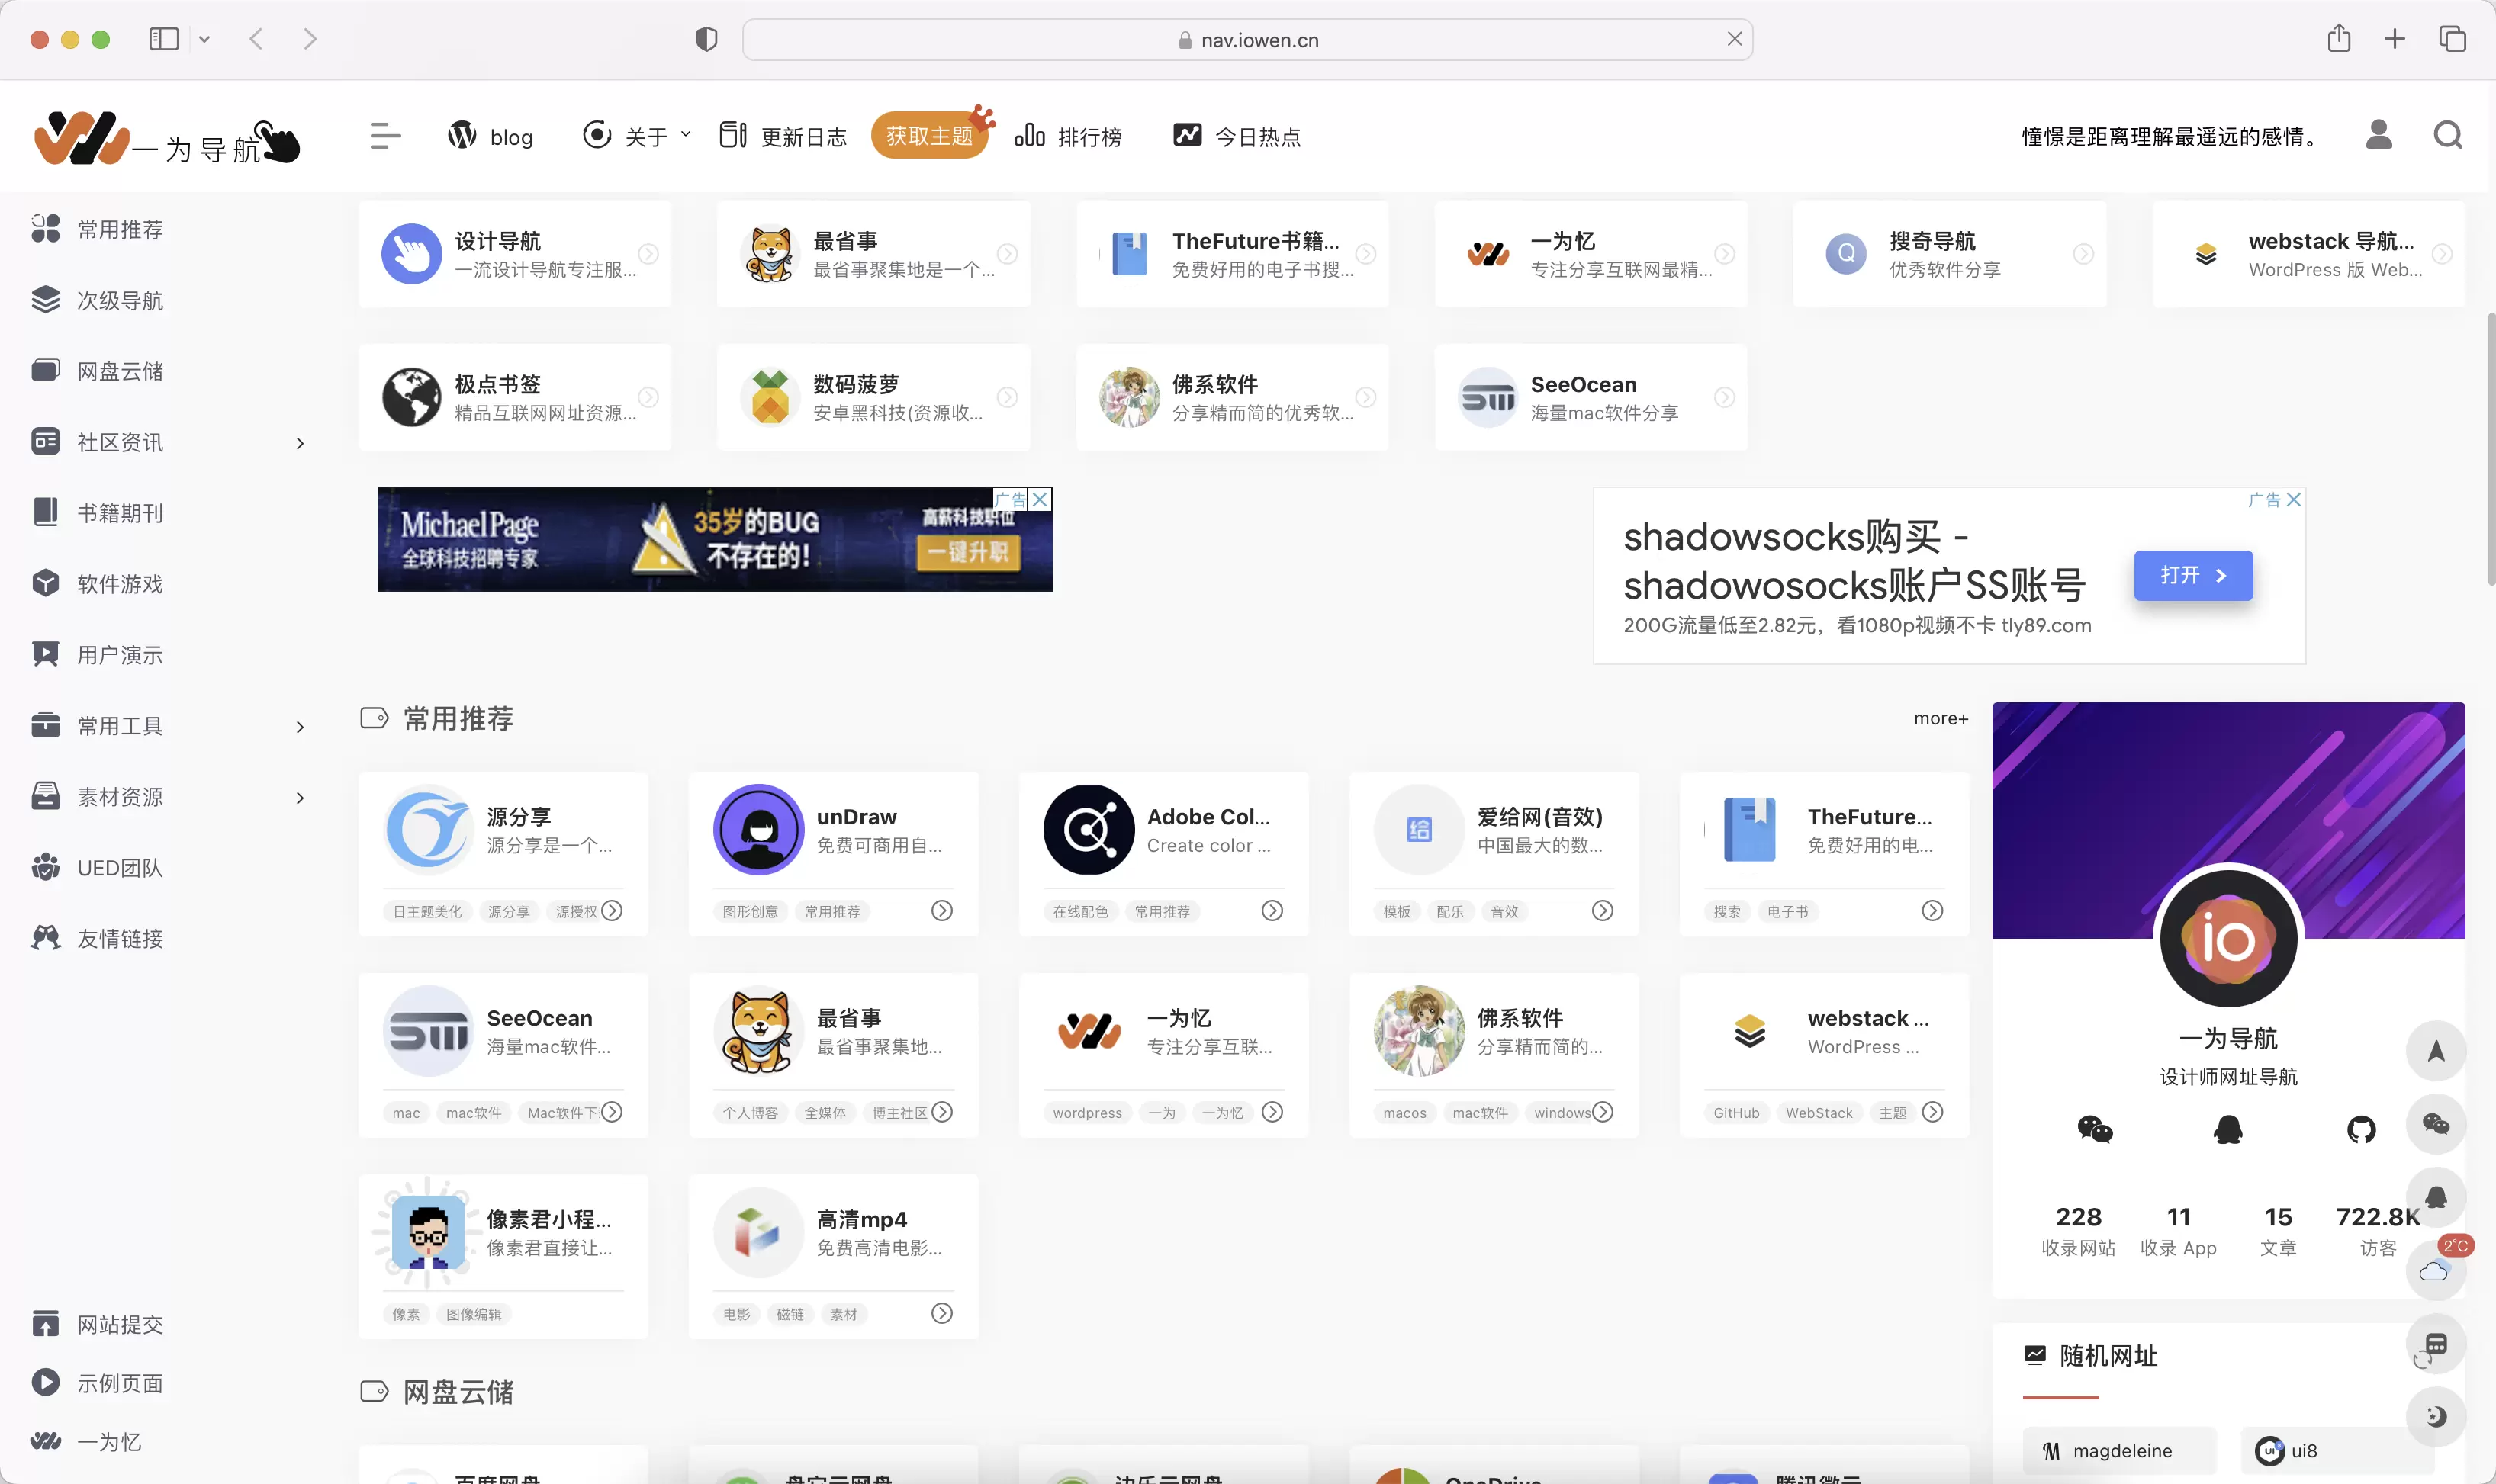
Task: Click the 像素君小程序 avatar icon
Action: coord(428,1232)
